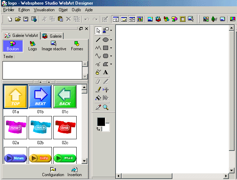This screenshot has height=180, width=237.
Task: Click the New file icon in toolbar
Action: click(10, 19)
